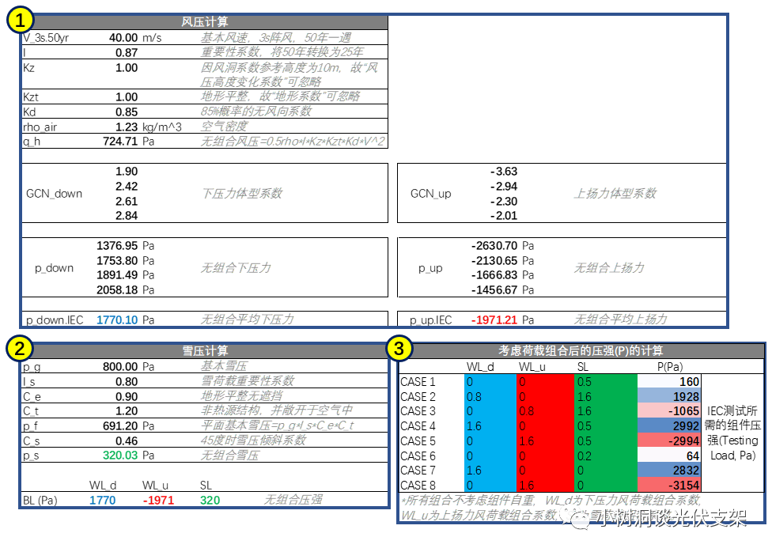Select the Kd value 0.85
This screenshot has width=772, height=552.
click(127, 112)
